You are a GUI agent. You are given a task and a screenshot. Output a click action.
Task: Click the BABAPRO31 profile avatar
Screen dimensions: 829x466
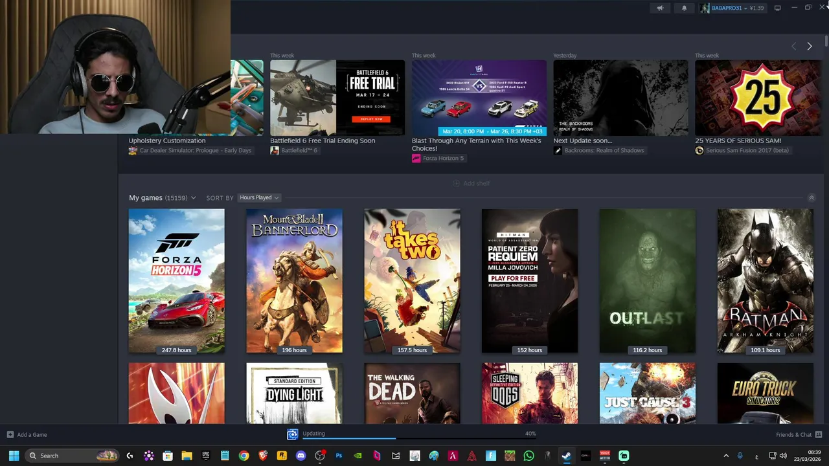coord(705,8)
